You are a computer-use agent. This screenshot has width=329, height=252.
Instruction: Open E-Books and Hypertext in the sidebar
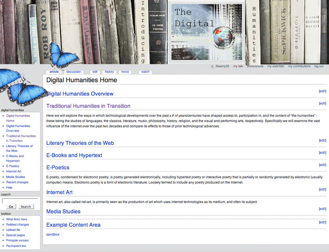tap(15, 158)
